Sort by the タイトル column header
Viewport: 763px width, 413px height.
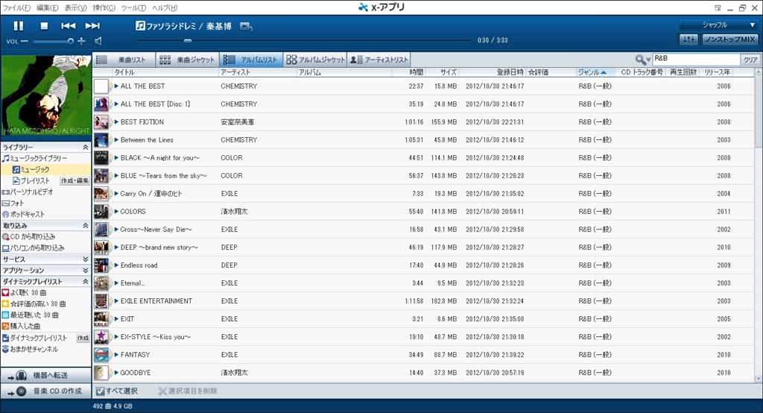pos(165,72)
